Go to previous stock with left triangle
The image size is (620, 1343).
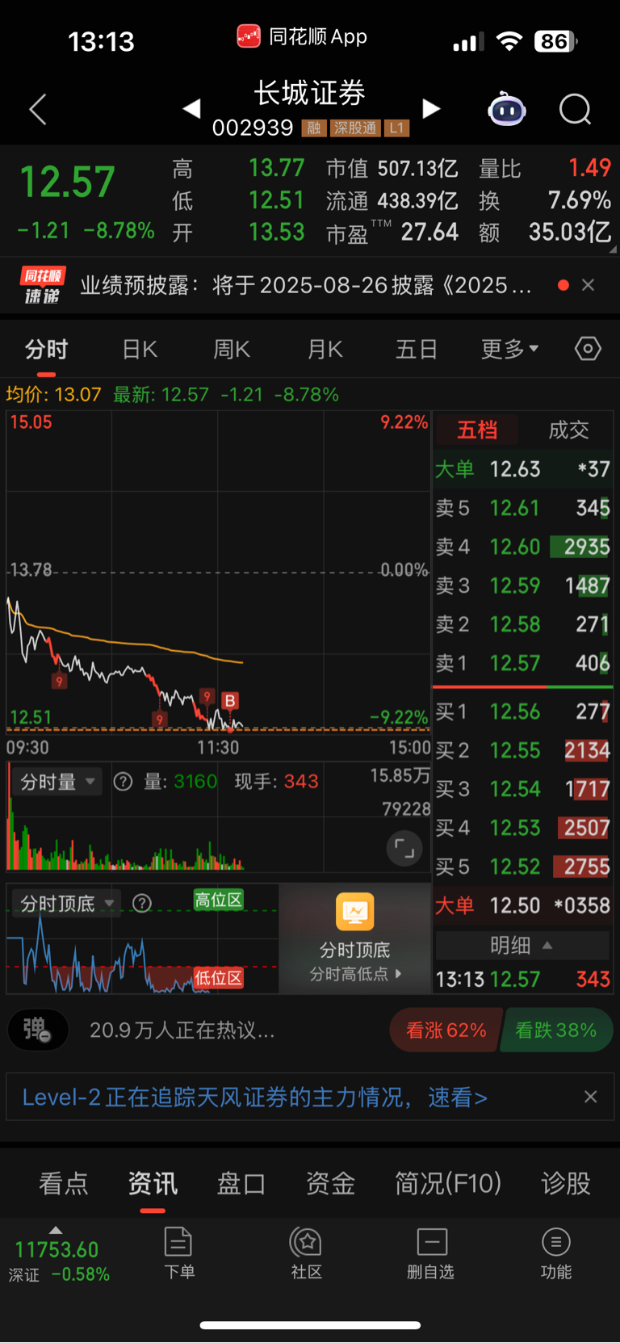pos(191,108)
